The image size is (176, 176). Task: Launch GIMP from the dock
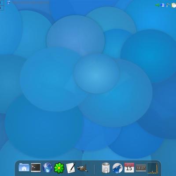click(83, 168)
